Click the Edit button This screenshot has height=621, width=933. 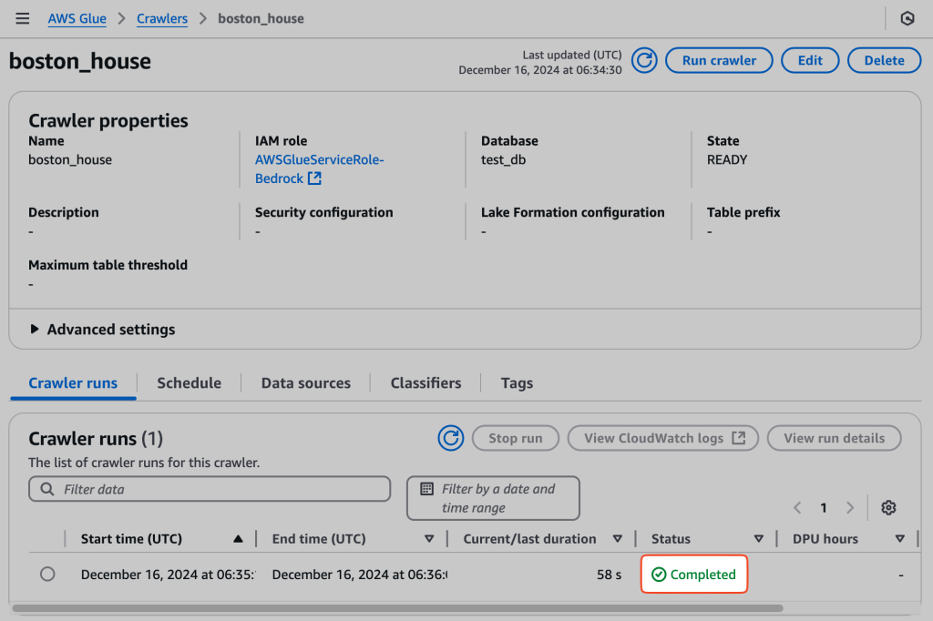(x=810, y=61)
